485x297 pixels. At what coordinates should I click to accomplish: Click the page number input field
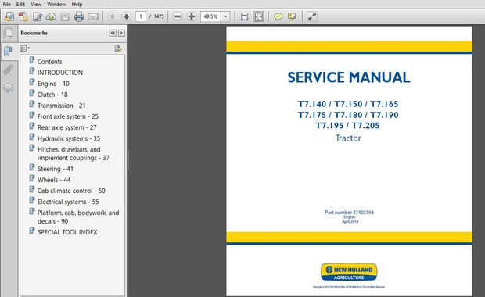(141, 16)
